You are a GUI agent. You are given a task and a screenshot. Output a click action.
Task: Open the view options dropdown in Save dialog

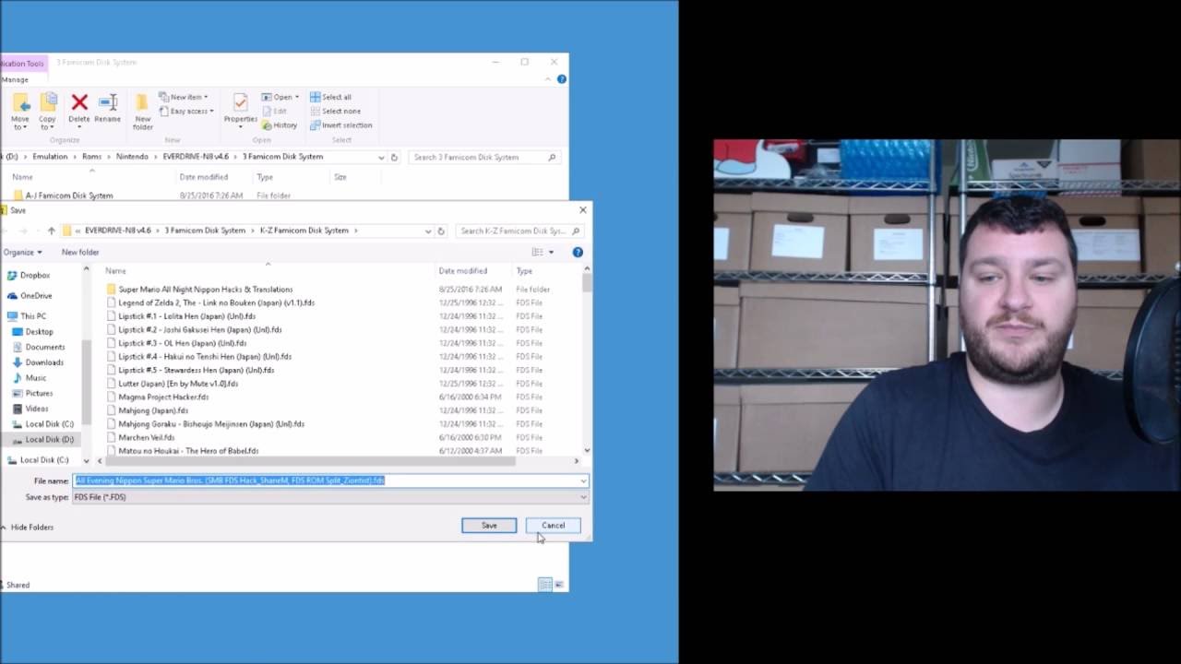(551, 252)
